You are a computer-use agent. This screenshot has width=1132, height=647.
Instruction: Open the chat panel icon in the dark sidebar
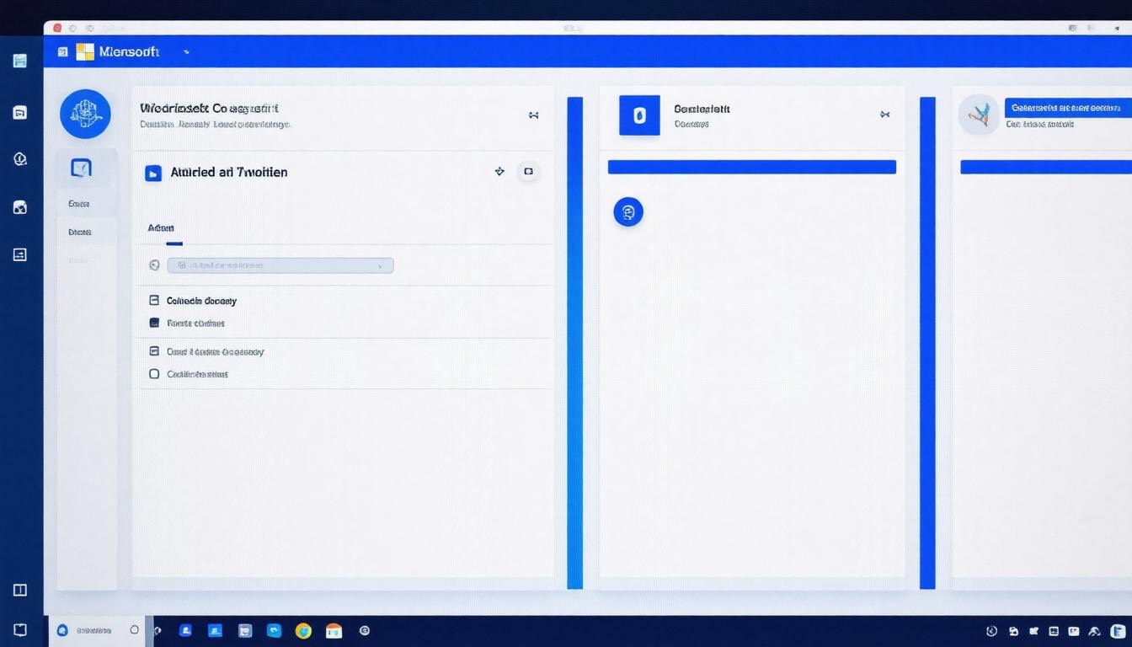tap(19, 111)
